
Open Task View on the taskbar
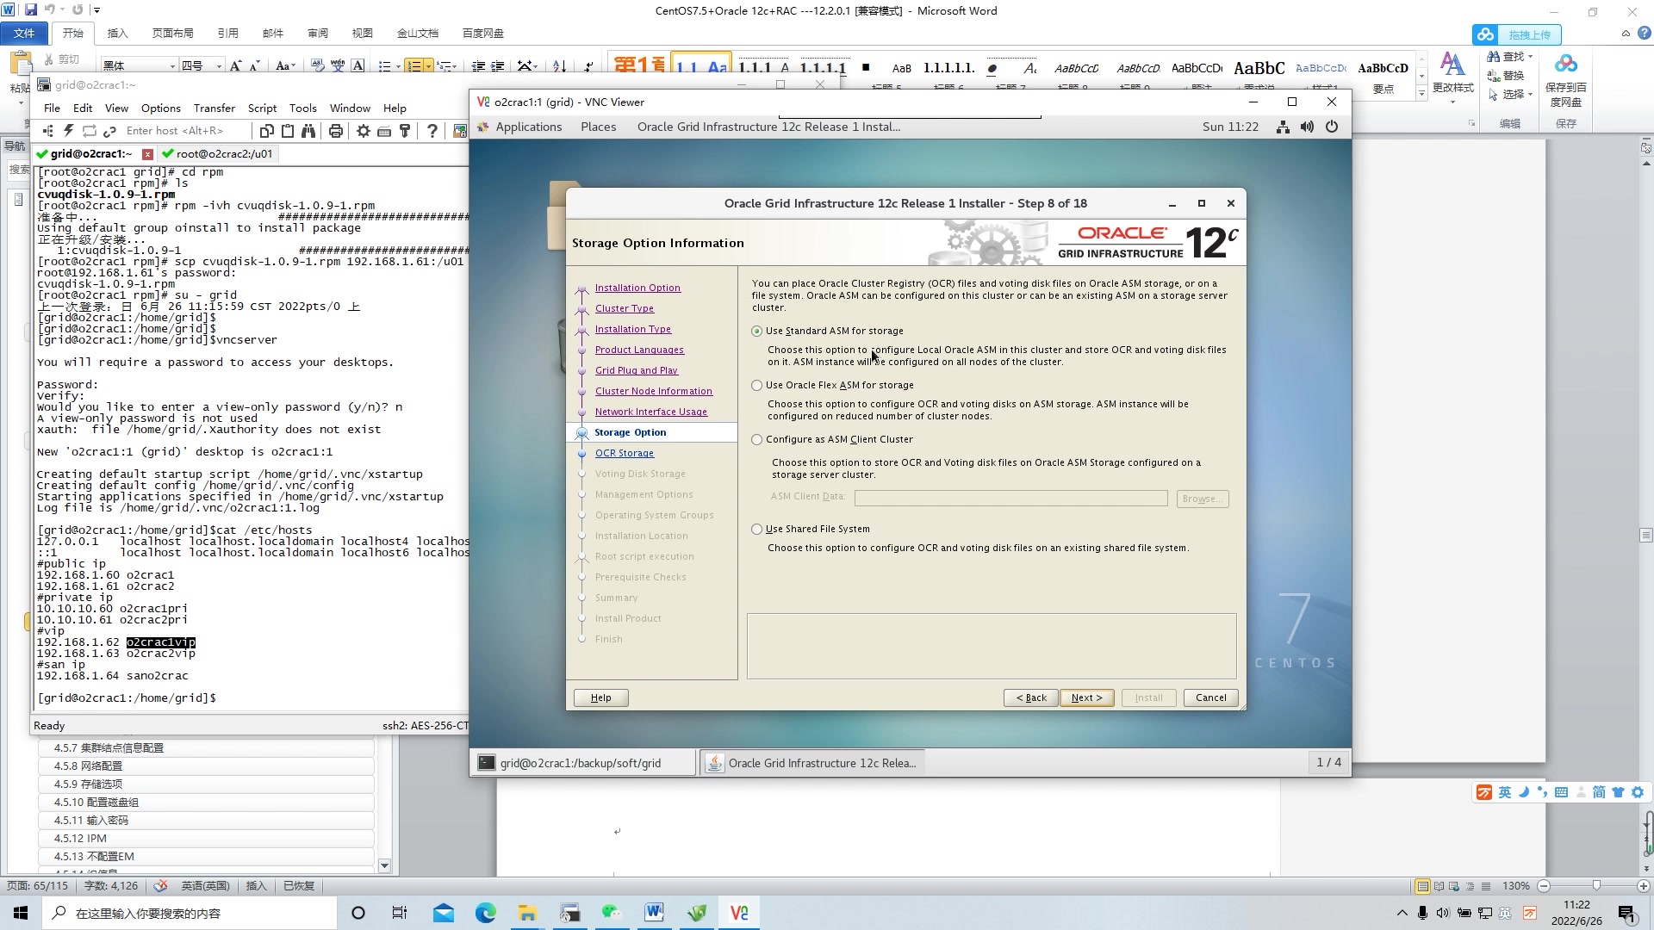tap(400, 913)
